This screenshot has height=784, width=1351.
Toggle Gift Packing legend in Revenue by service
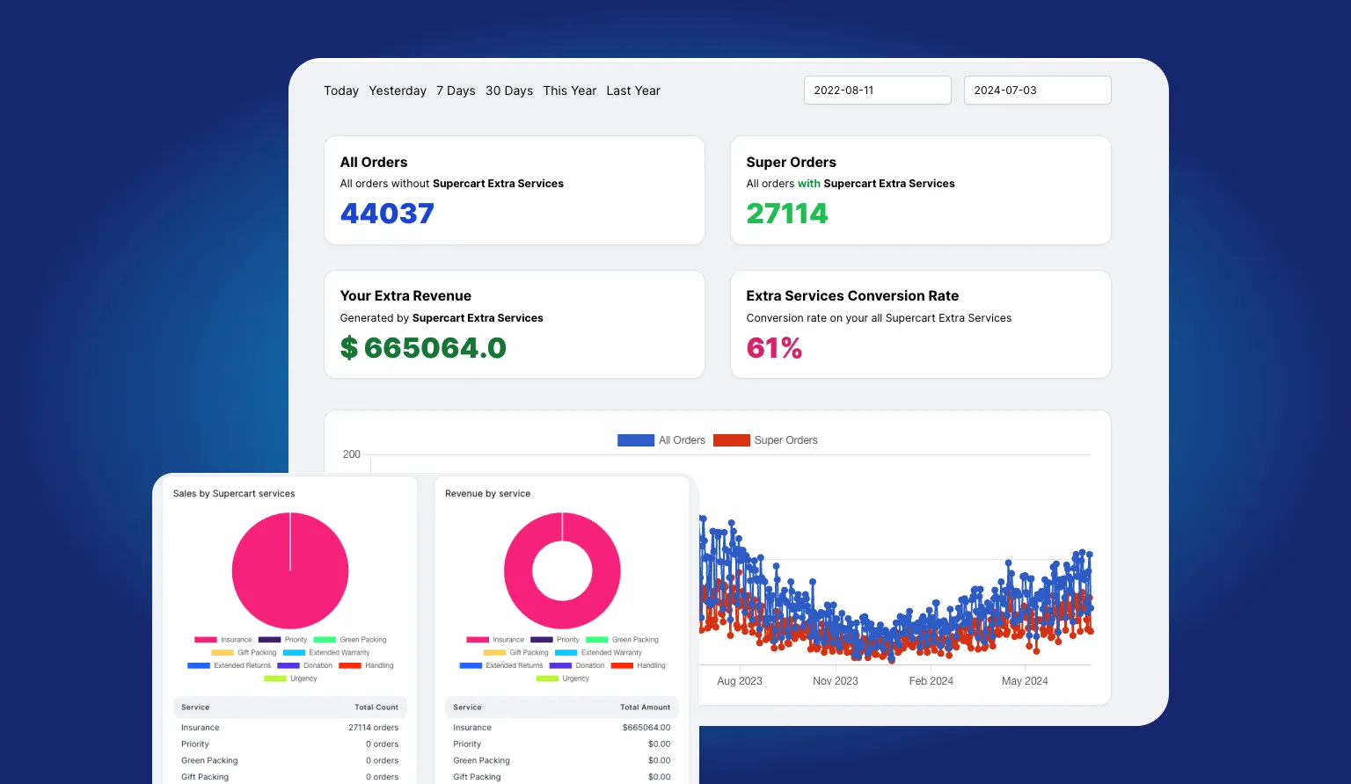click(515, 653)
